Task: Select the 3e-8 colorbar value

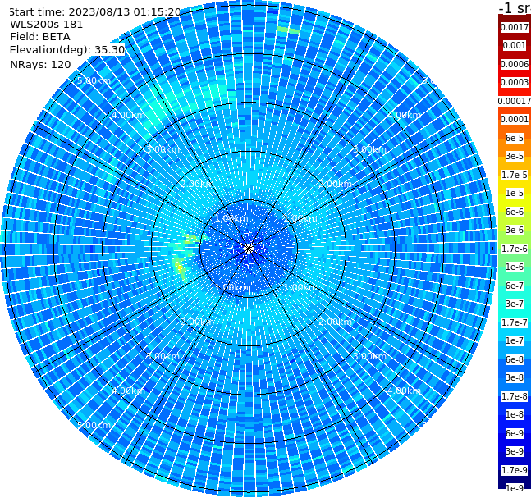Action: tap(515, 377)
